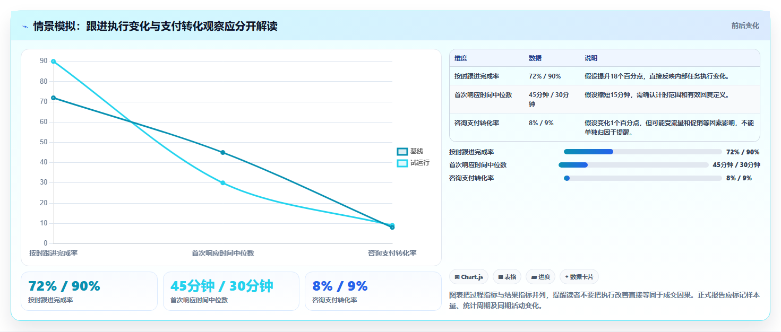The width and height of the screenshot is (781, 332).
Task: Click the 数据卡片 tag button
Action: (579, 277)
